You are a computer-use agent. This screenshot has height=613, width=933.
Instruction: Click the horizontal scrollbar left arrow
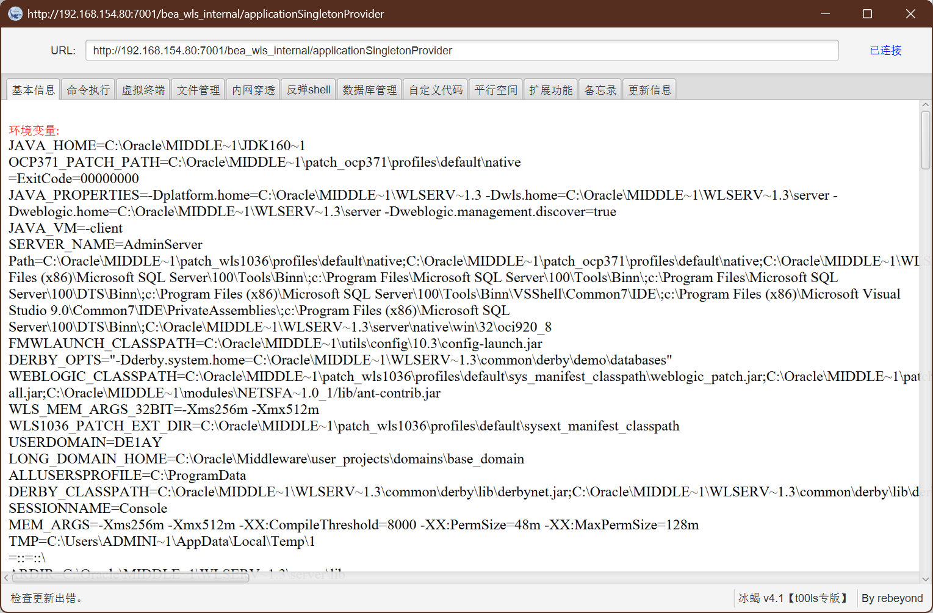(6, 578)
